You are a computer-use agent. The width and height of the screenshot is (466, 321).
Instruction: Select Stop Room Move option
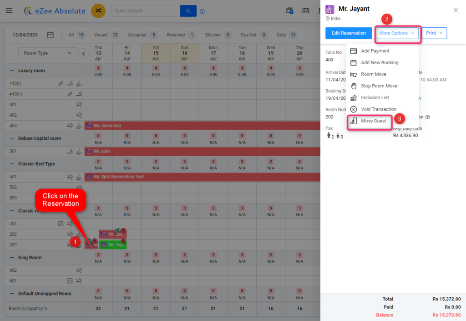pos(382,86)
